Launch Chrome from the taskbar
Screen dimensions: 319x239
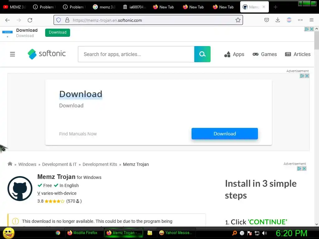point(58,233)
